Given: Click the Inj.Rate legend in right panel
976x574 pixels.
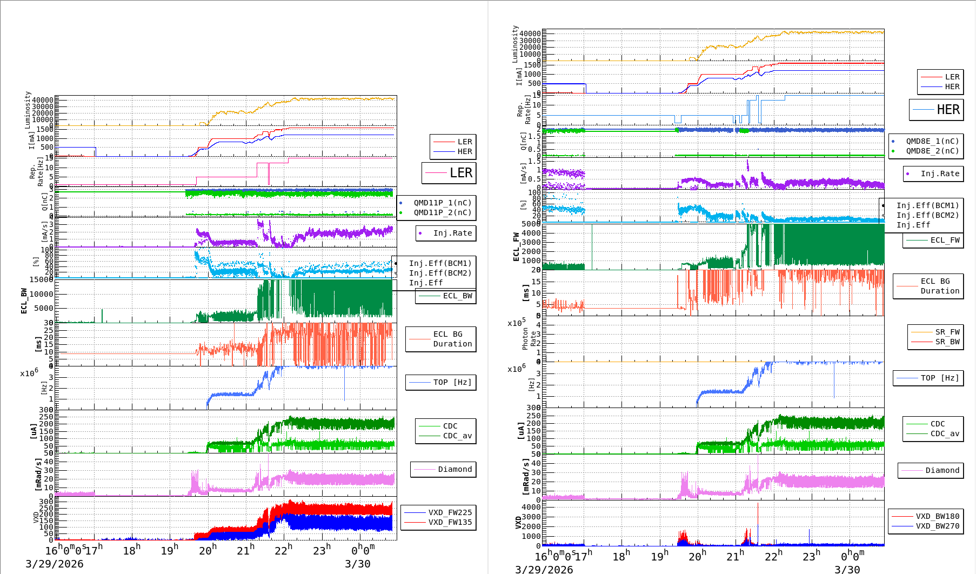Looking at the screenshot, I should pos(940,173).
